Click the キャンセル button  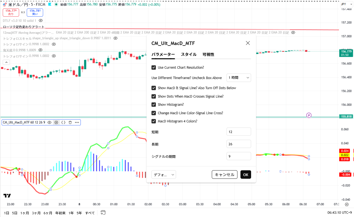click(224, 174)
